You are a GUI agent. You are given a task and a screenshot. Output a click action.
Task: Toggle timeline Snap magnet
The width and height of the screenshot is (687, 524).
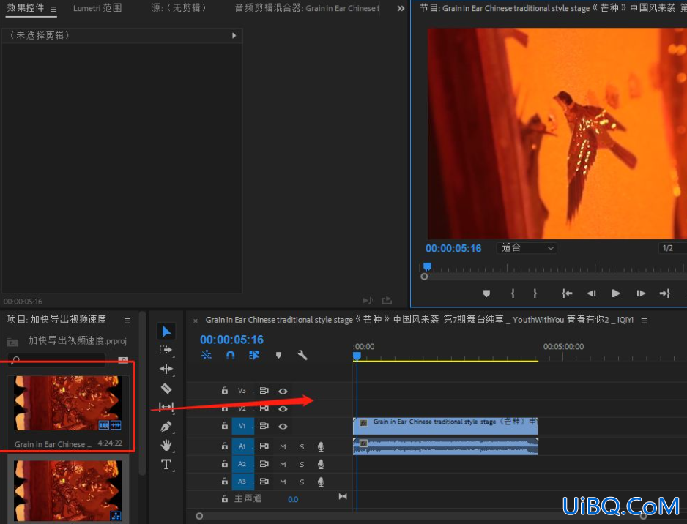click(x=230, y=355)
